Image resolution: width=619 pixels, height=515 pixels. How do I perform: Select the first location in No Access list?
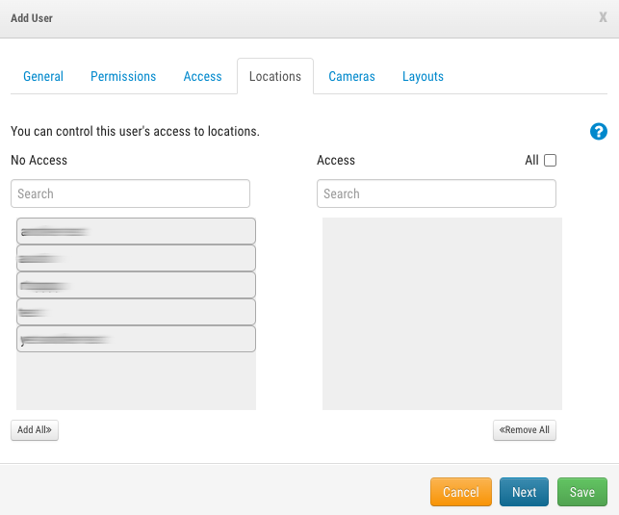point(136,231)
